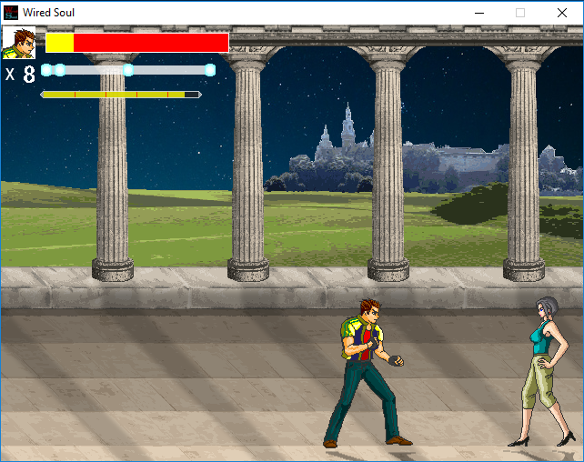Click the hero portrait in the HUD
584x462 pixels.
[x=20, y=43]
